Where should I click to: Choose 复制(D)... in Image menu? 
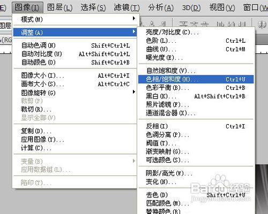(75, 131)
